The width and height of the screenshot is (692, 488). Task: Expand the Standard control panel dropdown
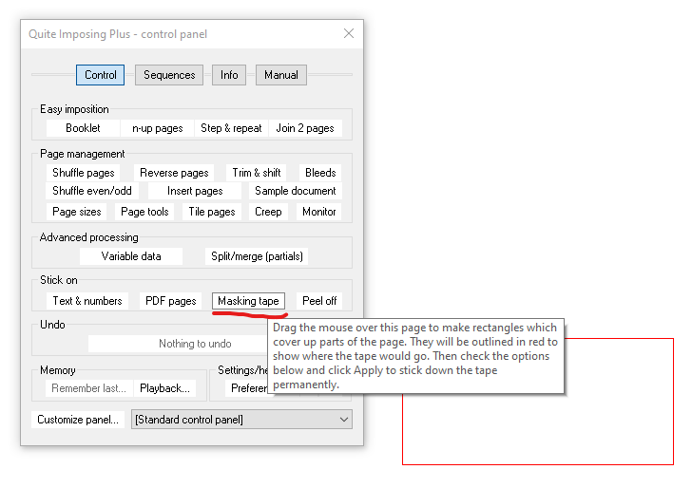click(x=241, y=420)
